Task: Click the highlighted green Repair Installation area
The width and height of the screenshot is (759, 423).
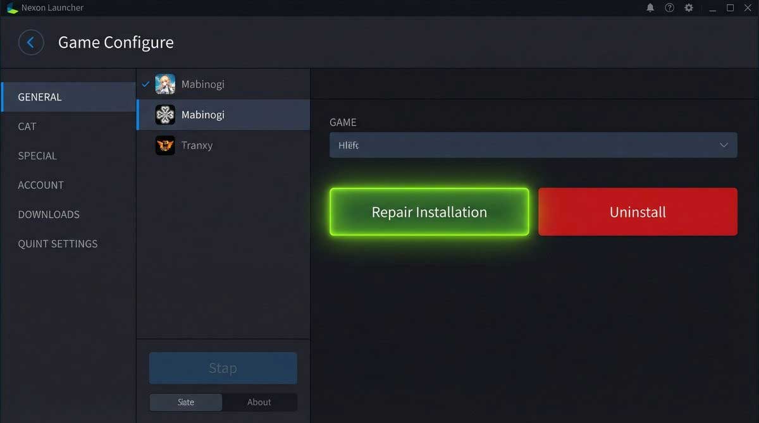Action: [x=429, y=212]
